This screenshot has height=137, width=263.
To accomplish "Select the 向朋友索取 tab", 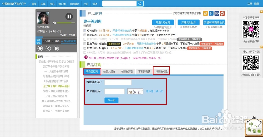I will [127, 72].
